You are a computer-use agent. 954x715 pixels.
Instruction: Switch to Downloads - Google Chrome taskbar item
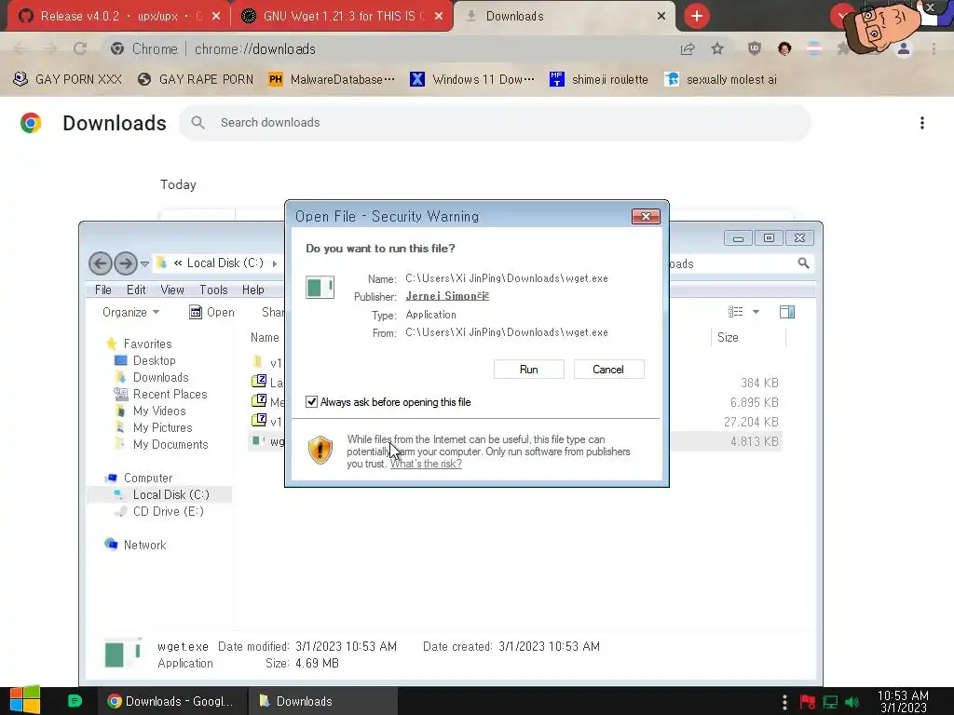click(172, 701)
